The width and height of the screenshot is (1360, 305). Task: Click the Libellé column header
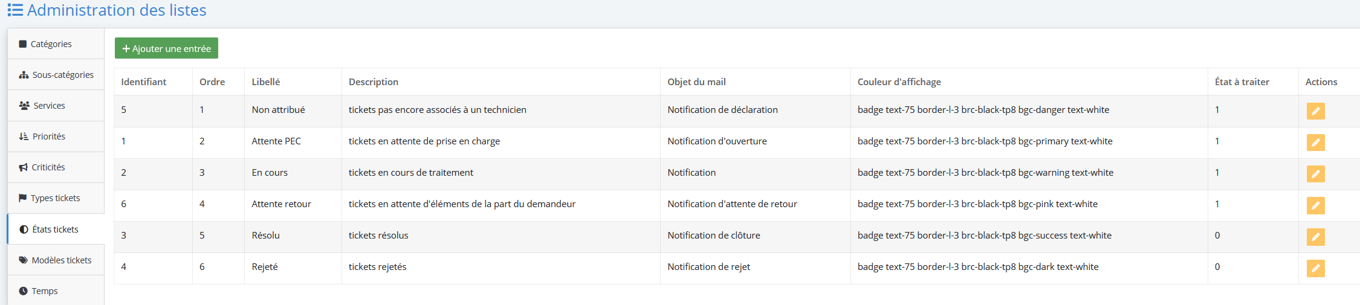pos(266,82)
